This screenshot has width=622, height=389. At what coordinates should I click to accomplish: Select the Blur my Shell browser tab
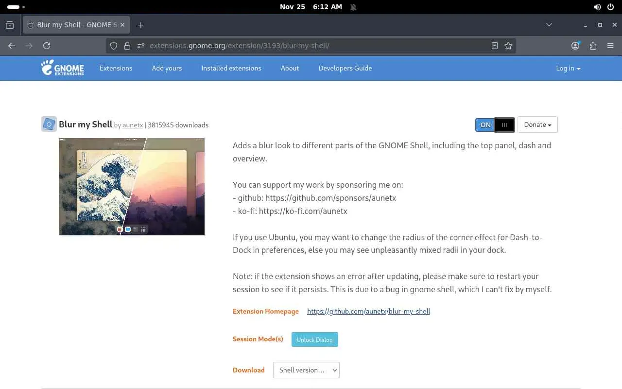(76, 25)
